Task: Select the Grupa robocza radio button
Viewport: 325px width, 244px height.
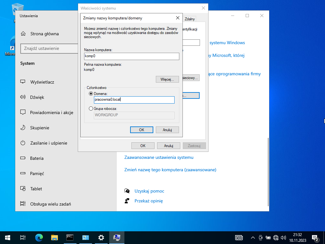Action: click(91, 109)
